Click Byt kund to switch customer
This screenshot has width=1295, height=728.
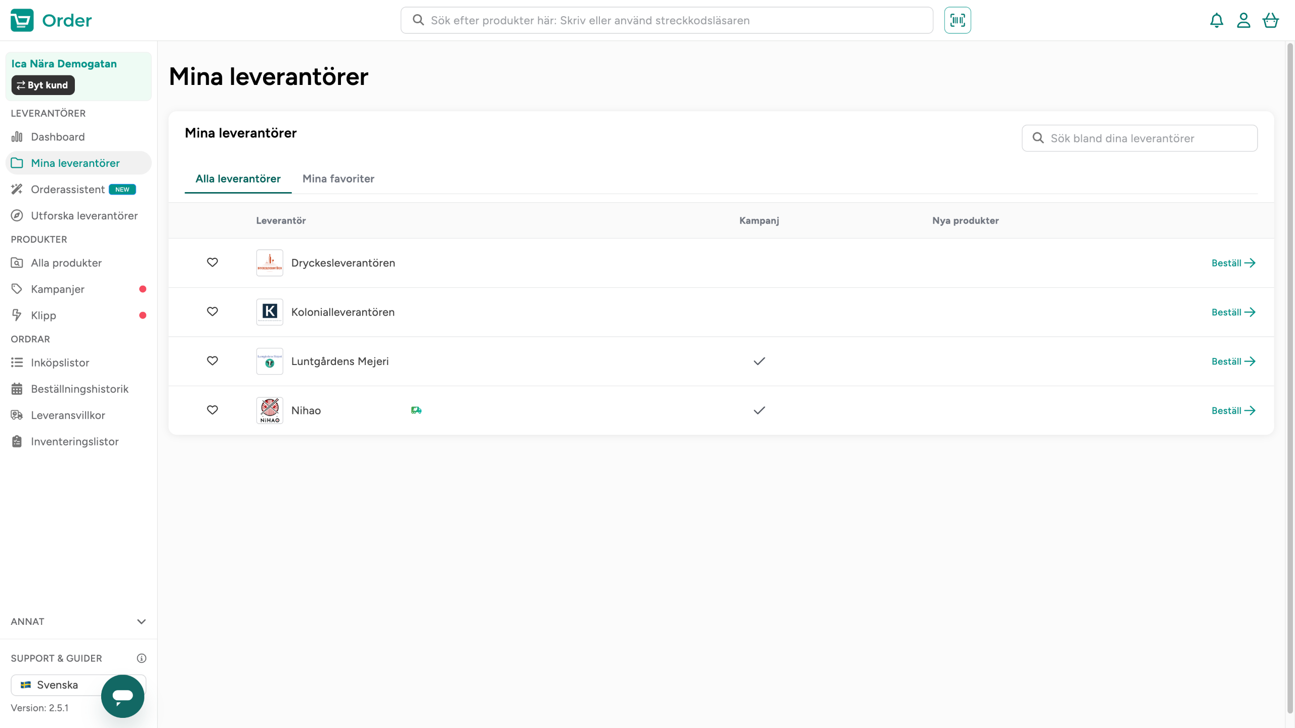(43, 85)
